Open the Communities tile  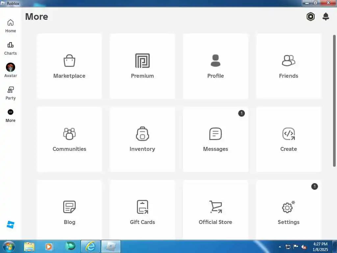click(x=69, y=139)
